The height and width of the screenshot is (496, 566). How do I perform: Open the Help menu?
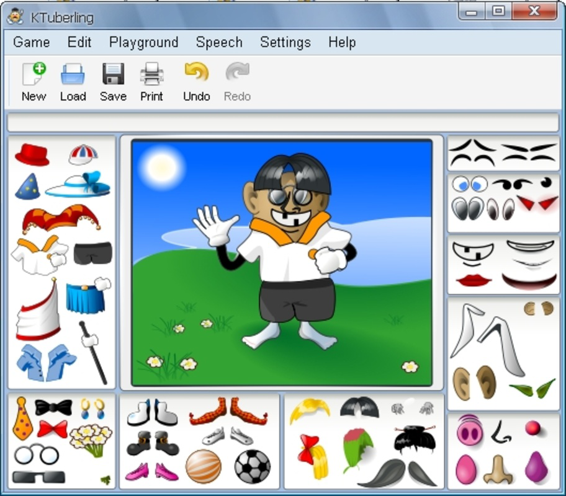click(x=342, y=42)
